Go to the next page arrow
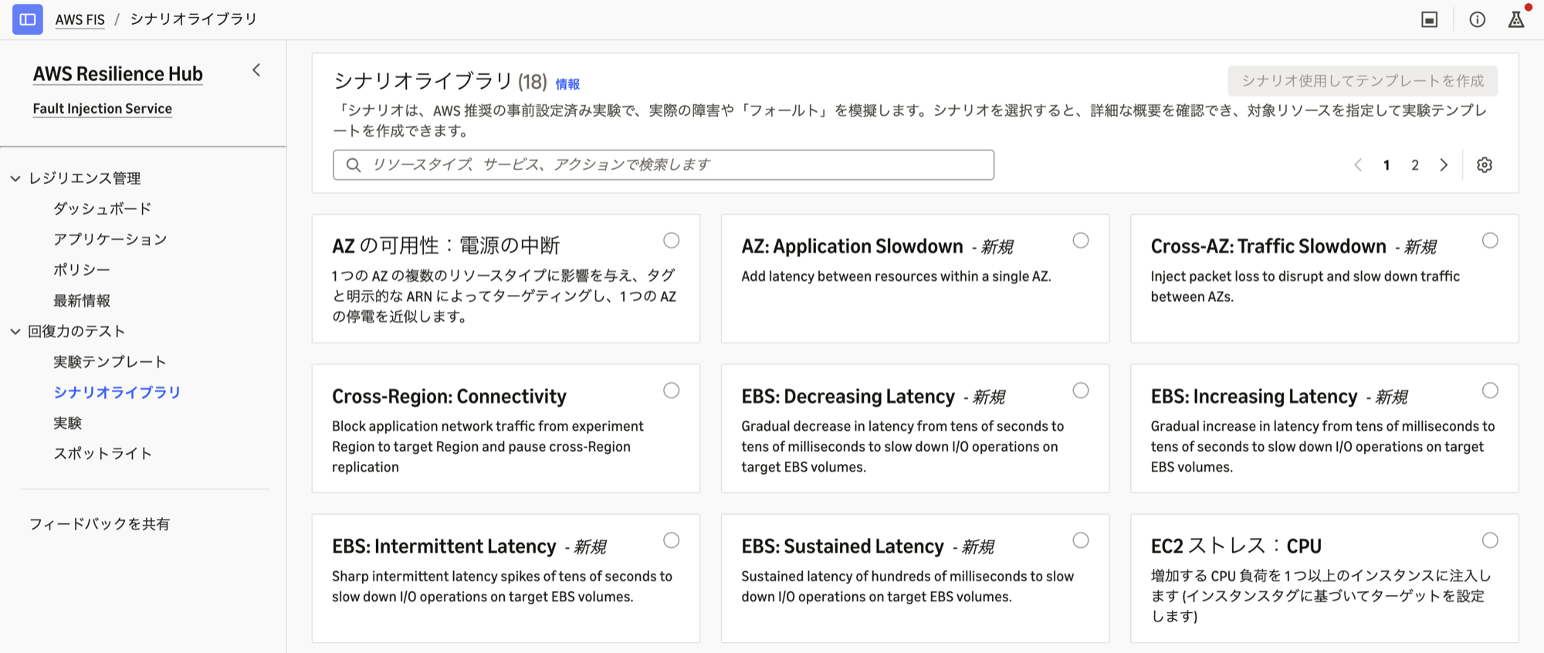Screen dimensions: 1544x653 1444,165
